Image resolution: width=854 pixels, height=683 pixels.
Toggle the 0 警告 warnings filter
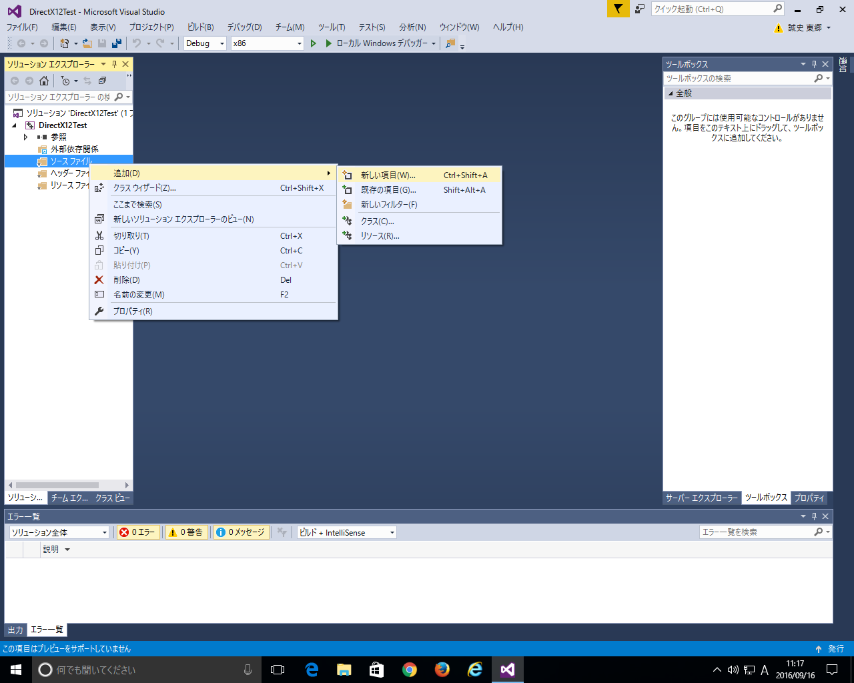coord(185,532)
